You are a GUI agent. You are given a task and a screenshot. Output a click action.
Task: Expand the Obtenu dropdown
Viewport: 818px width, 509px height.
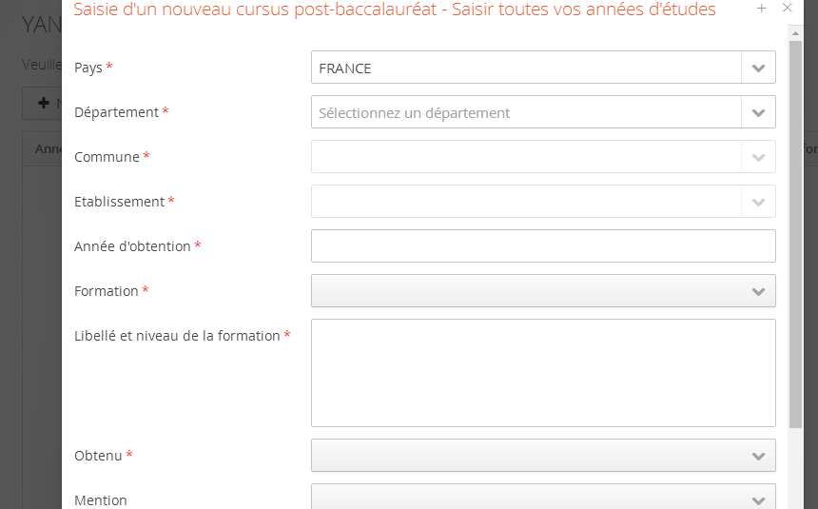click(543, 456)
